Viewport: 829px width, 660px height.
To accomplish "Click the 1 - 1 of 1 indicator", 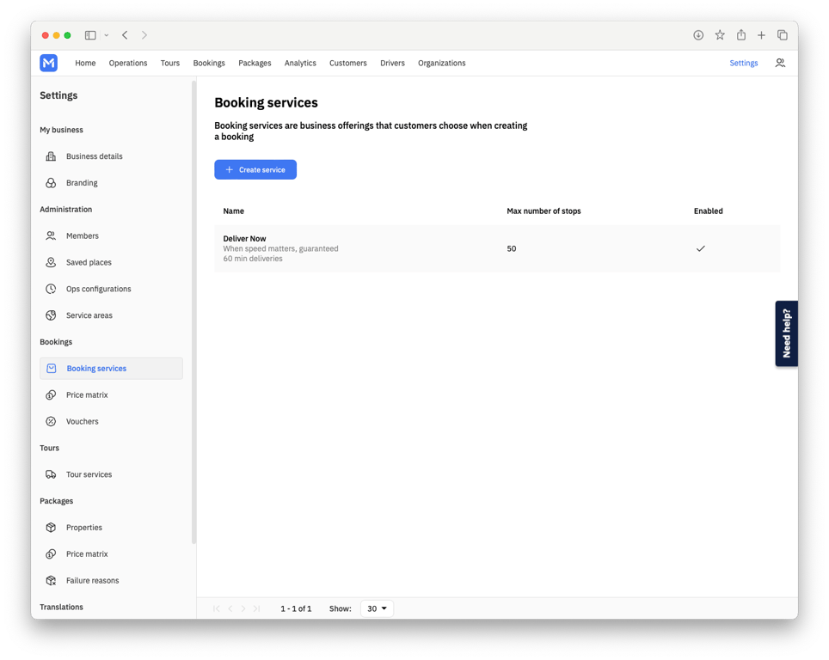I will click(x=296, y=608).
